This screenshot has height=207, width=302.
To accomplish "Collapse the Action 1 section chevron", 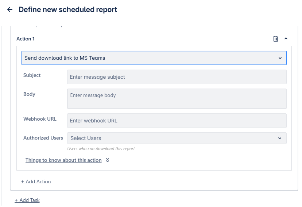I will tap(286, 39).
